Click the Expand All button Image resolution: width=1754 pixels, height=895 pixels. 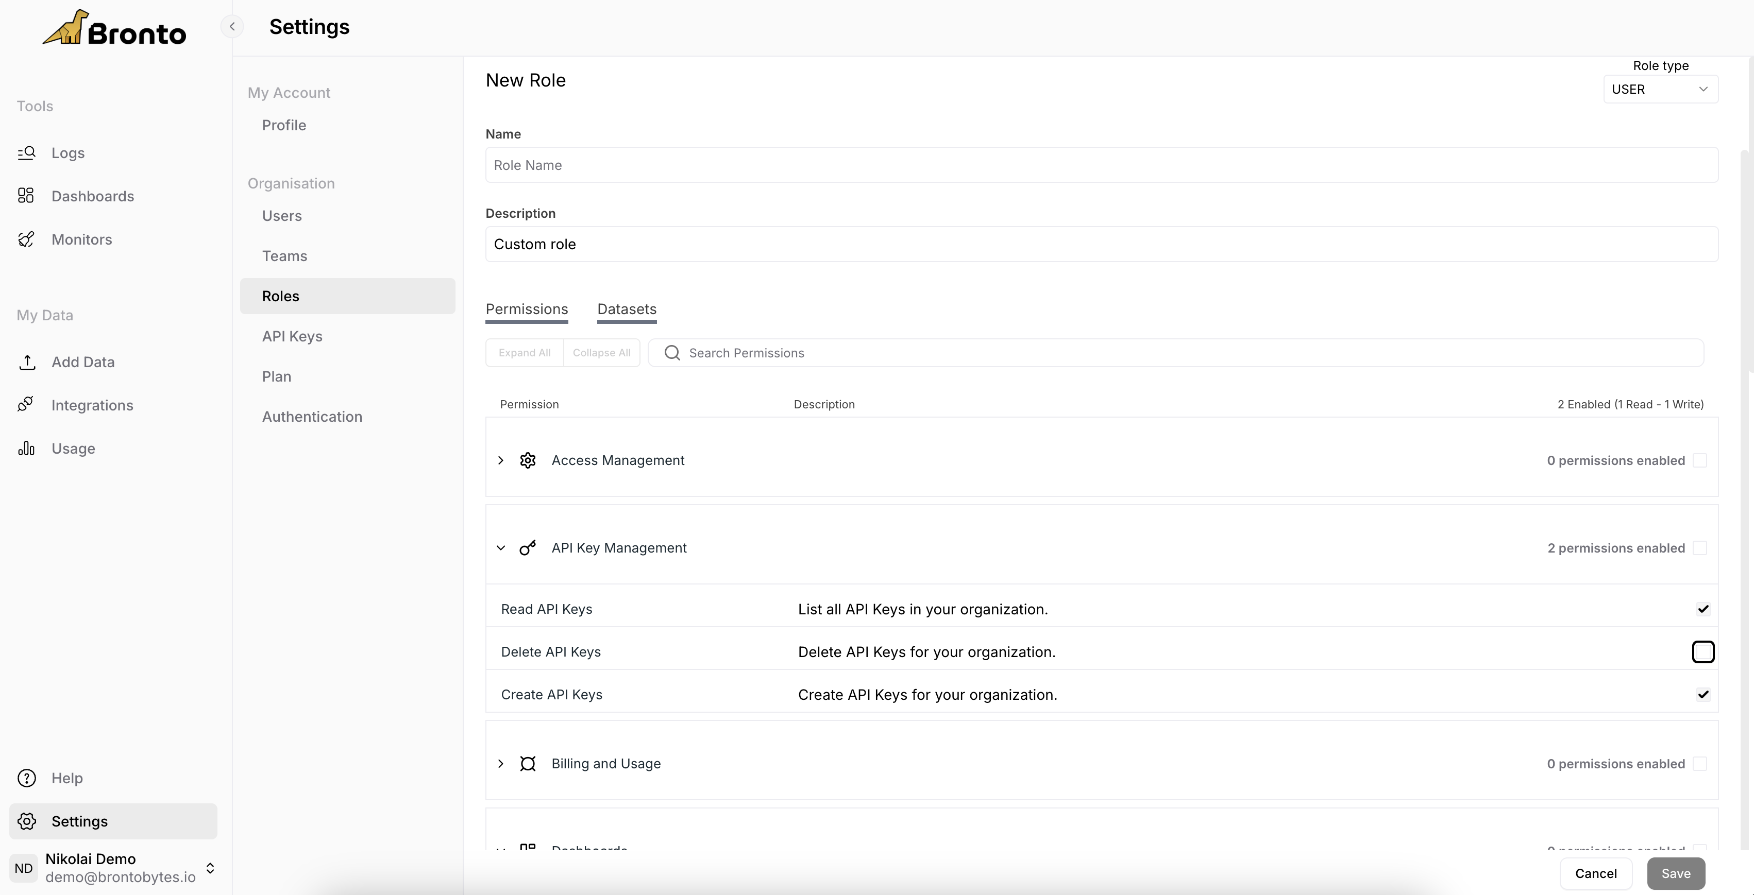[525, 353]
